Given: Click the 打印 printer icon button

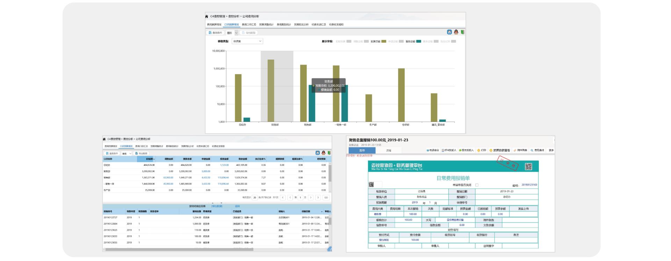Looking at the screenshot, I should click(x=482, y=150).
